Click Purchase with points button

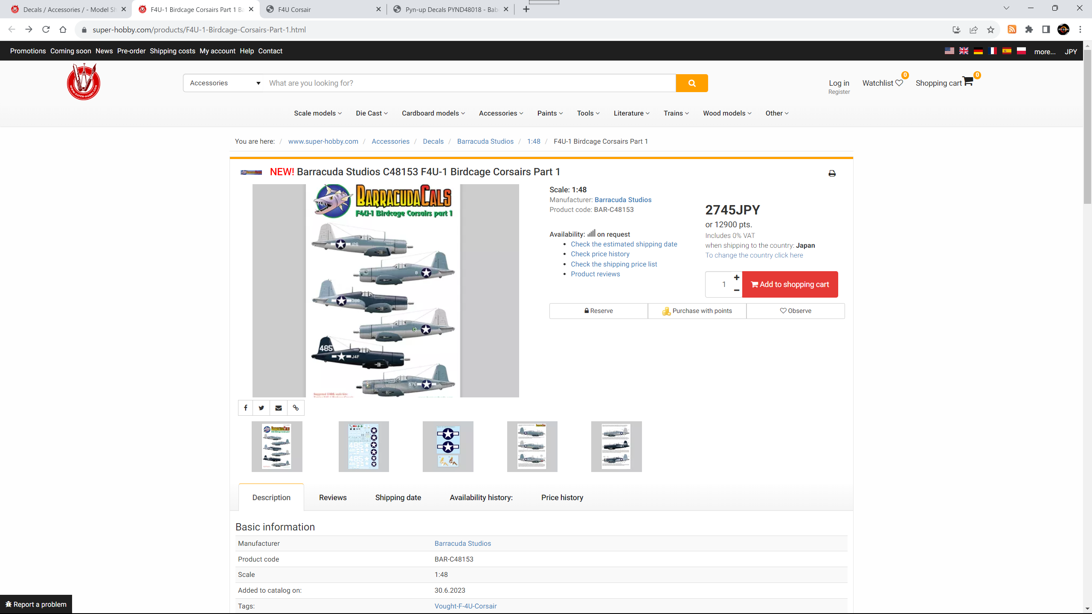697,311
